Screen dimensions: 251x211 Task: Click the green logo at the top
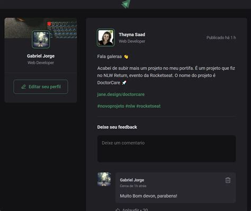tap(126, 4)
